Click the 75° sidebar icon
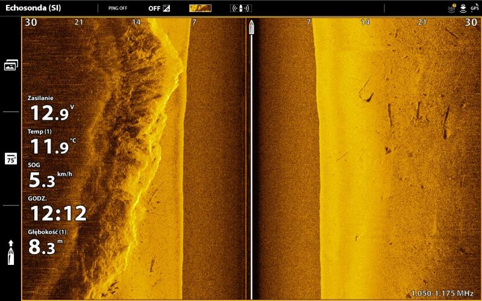482x301 pixels. coord(10,159)
